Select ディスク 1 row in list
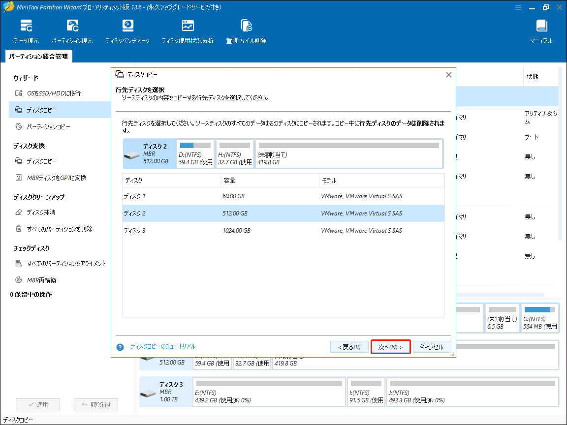 [283, 196]
